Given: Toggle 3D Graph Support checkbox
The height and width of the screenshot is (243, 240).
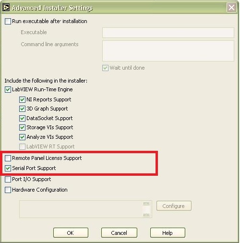Looking at the screenshot, I should coord(22,109).
